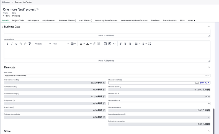Click the Assumptions editor resize corner handle
Screen dimensions: 219x134
click(209, 61)
